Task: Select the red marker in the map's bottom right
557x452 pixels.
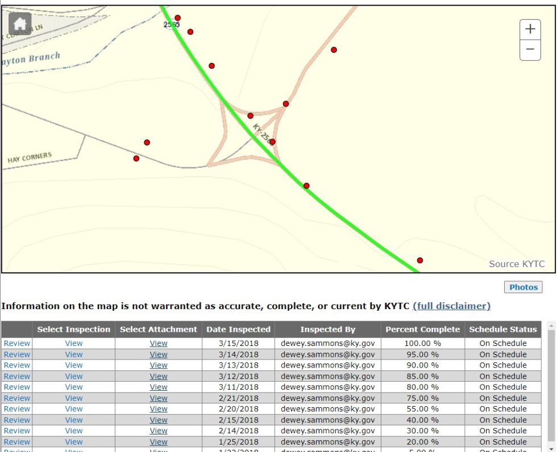Action: [420, 260]
